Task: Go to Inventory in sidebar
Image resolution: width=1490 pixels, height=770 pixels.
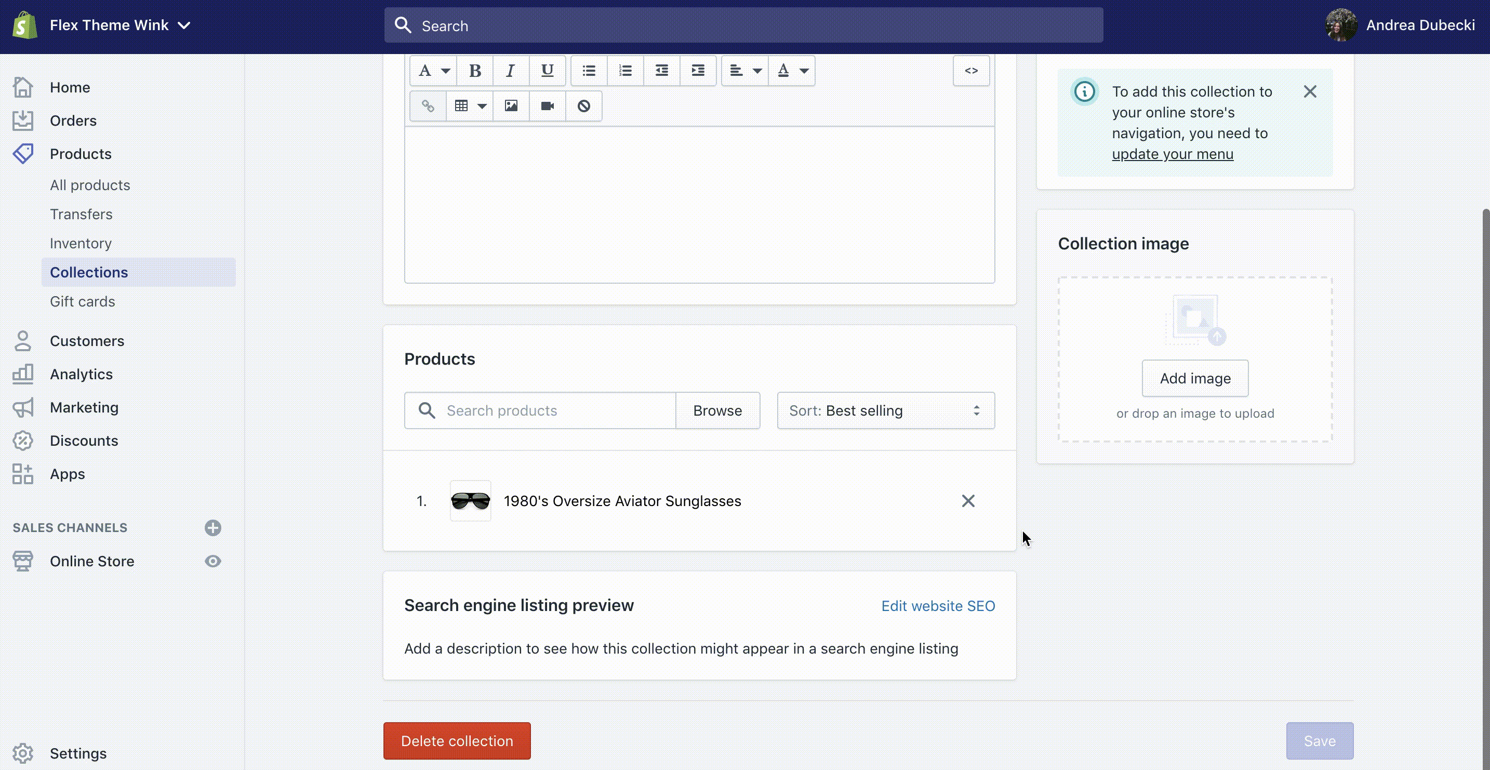Action: [81, 244]
